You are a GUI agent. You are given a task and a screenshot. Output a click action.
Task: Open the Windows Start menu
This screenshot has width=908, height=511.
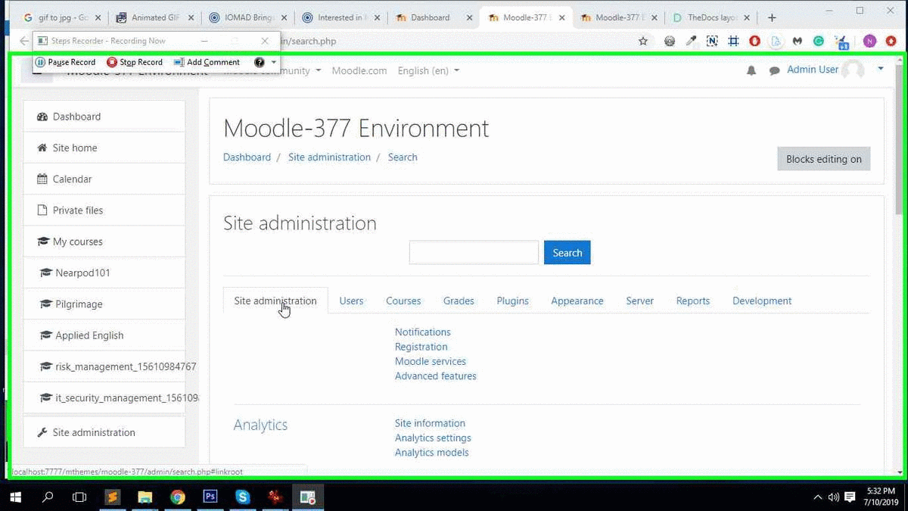click(15, 497)
